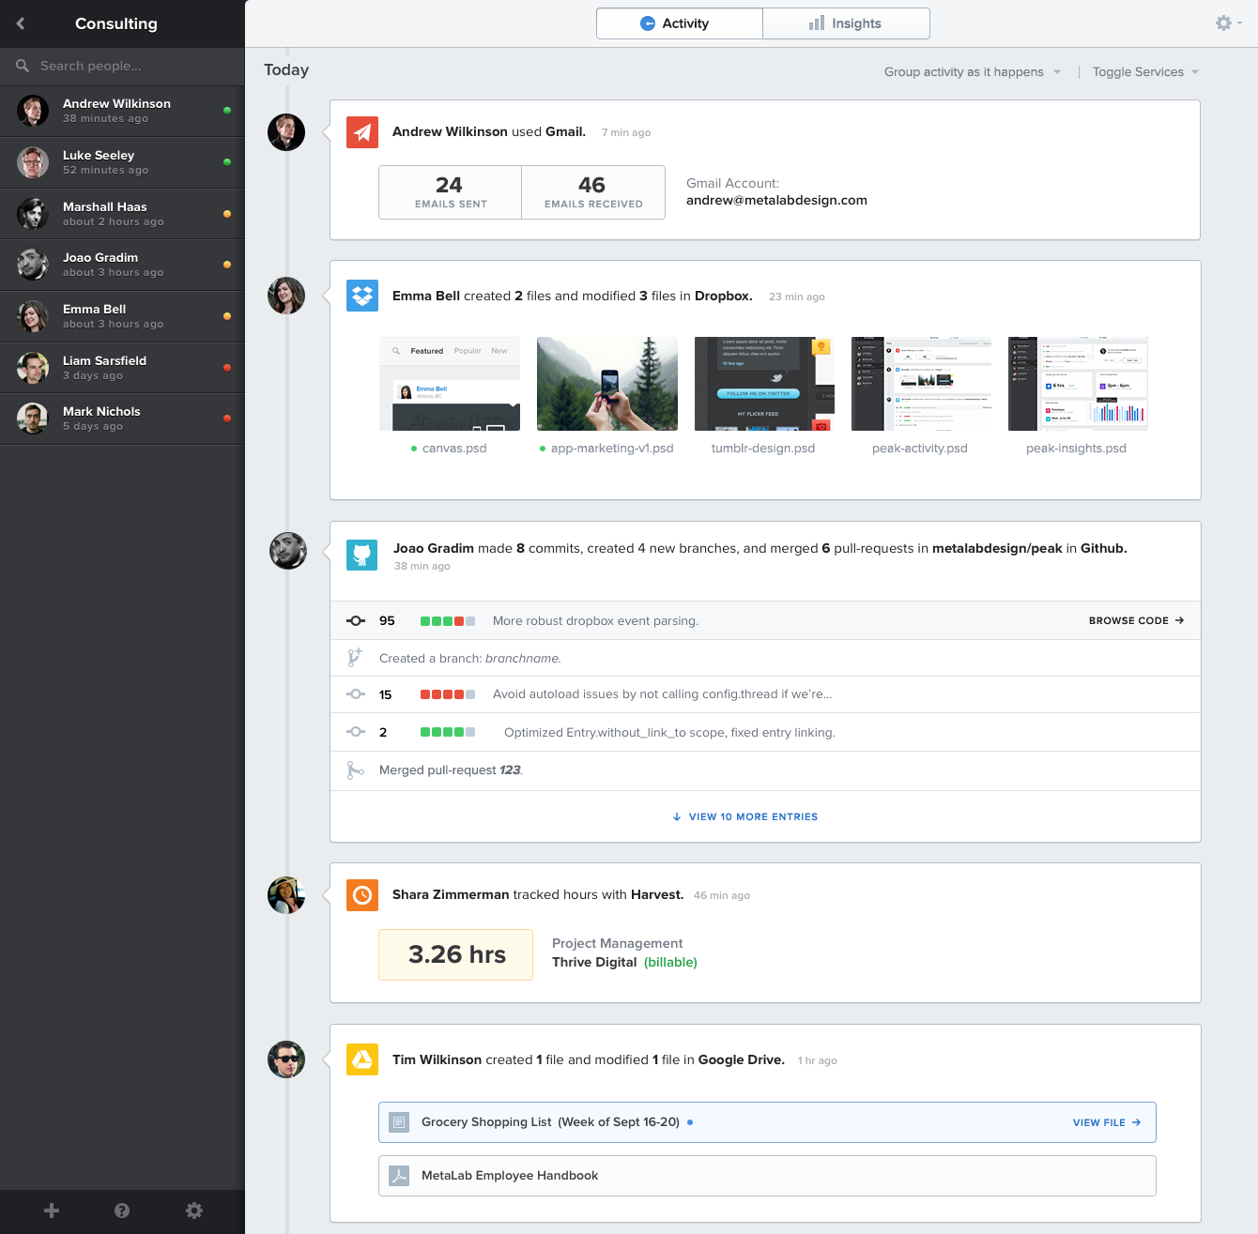Open the Toggle Services dropdown
The image size is (1258, 1234).
point(1145,72)
